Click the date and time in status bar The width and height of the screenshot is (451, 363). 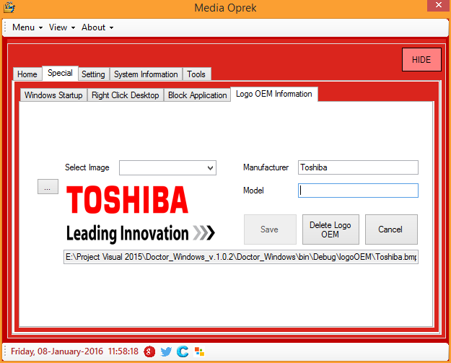(74, 351)
